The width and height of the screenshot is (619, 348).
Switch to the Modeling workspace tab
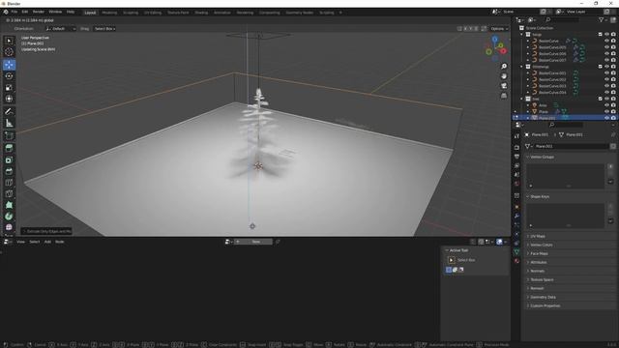pos(109,13)
